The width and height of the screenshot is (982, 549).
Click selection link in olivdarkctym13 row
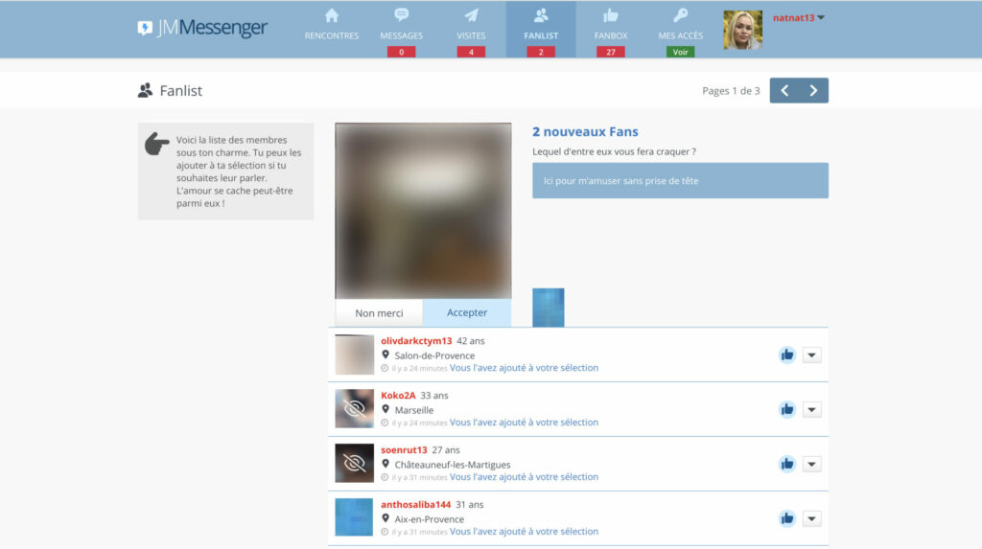[x=524, y=368]
